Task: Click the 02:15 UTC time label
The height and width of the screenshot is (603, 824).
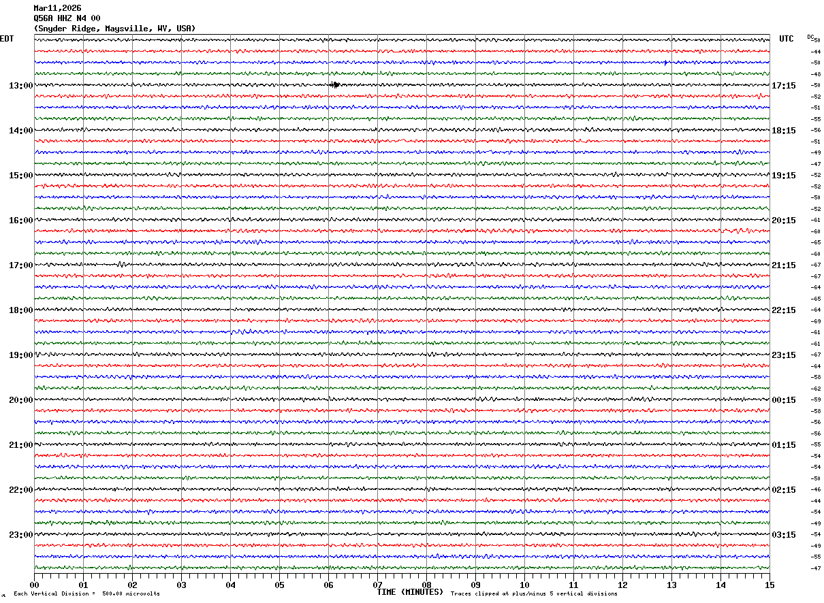Action: pos(783,490)
